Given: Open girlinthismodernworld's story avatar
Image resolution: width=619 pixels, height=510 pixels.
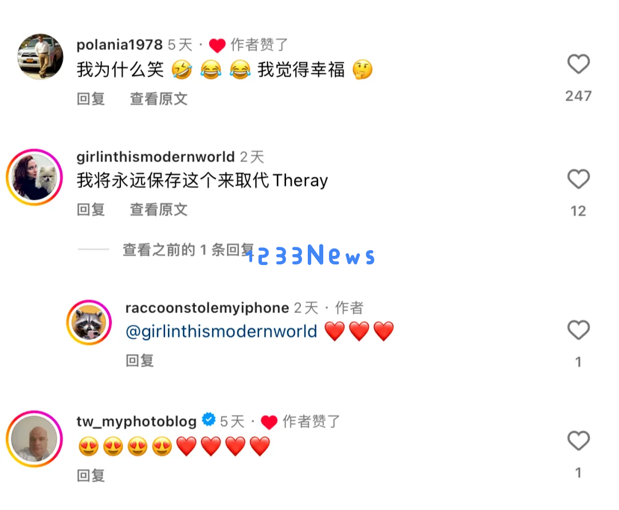Looking at the screenshot, I should (34, 177).
